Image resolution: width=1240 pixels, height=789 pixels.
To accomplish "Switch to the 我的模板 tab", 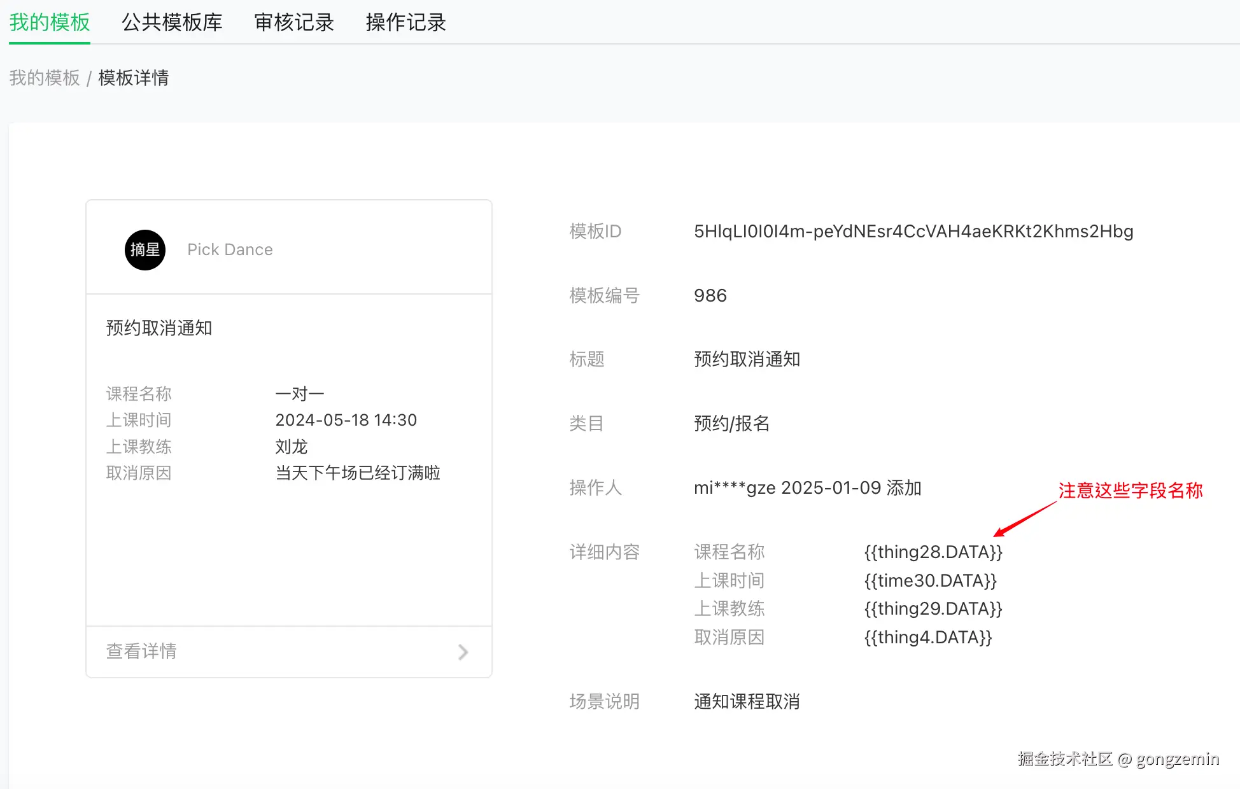I will [x=50, y=22].
